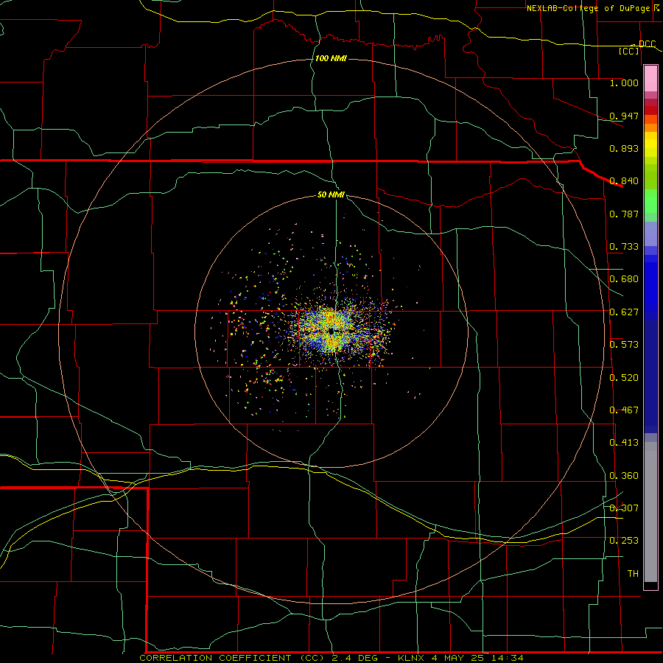Click the 0.307 color scale value

(x=624, y=508)
